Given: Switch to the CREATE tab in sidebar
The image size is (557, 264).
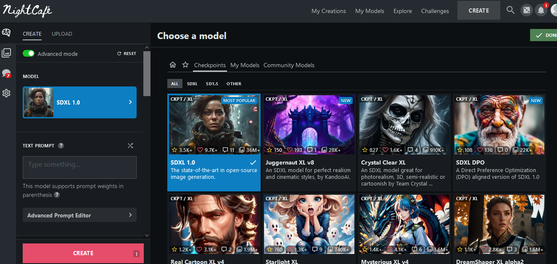Looking at the screenshot, I should 32,34.
